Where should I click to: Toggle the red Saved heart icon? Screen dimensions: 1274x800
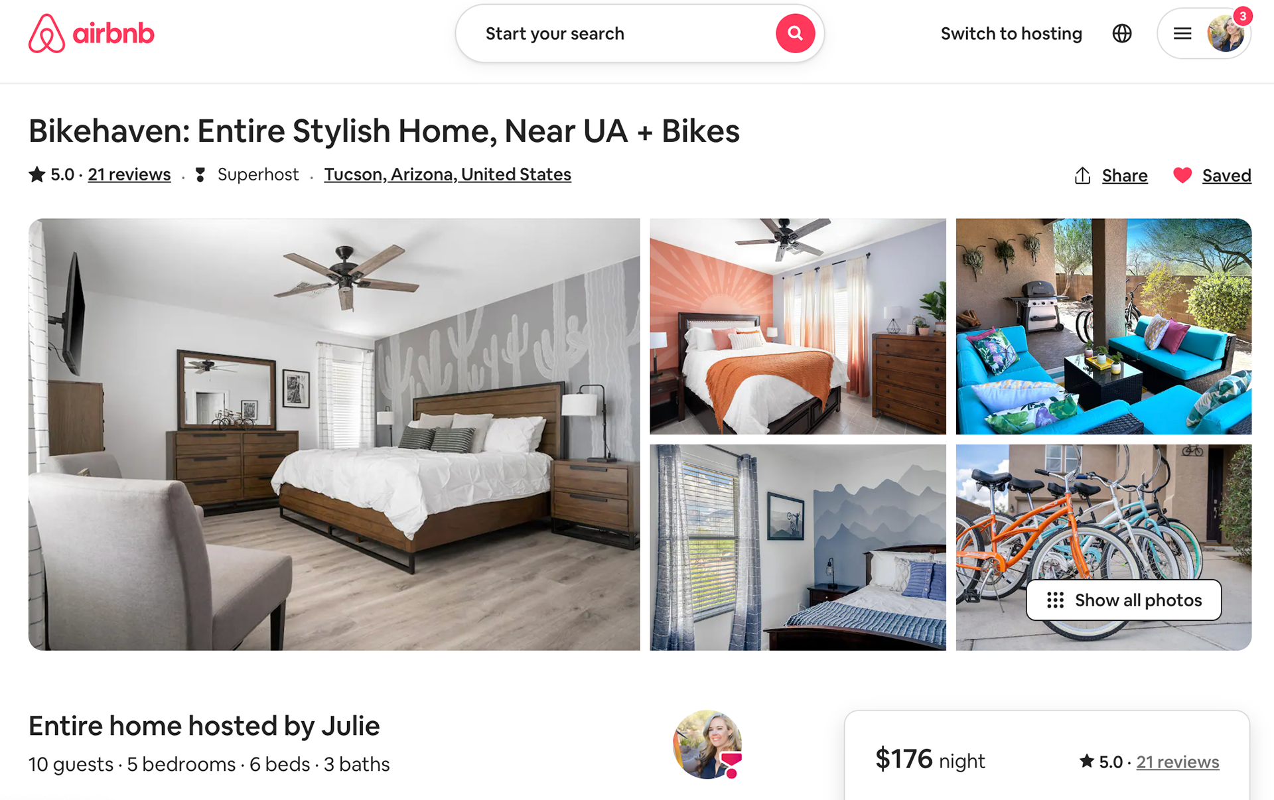(x=1182, y=175)
